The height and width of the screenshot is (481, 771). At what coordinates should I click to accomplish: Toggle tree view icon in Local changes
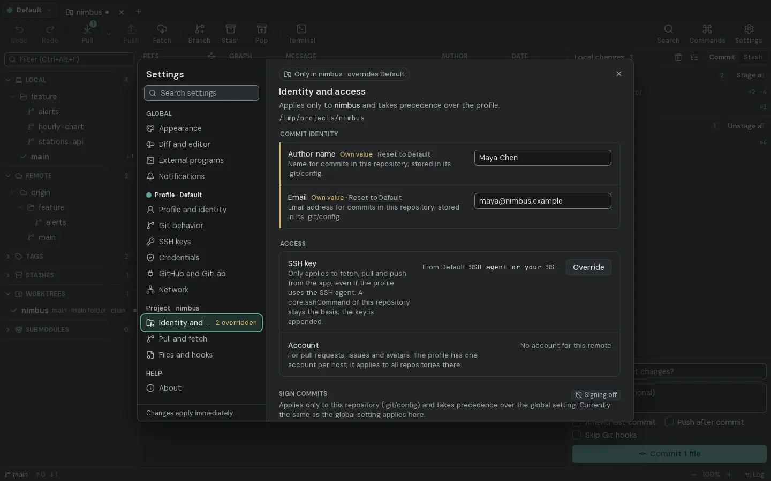[694, 57]
